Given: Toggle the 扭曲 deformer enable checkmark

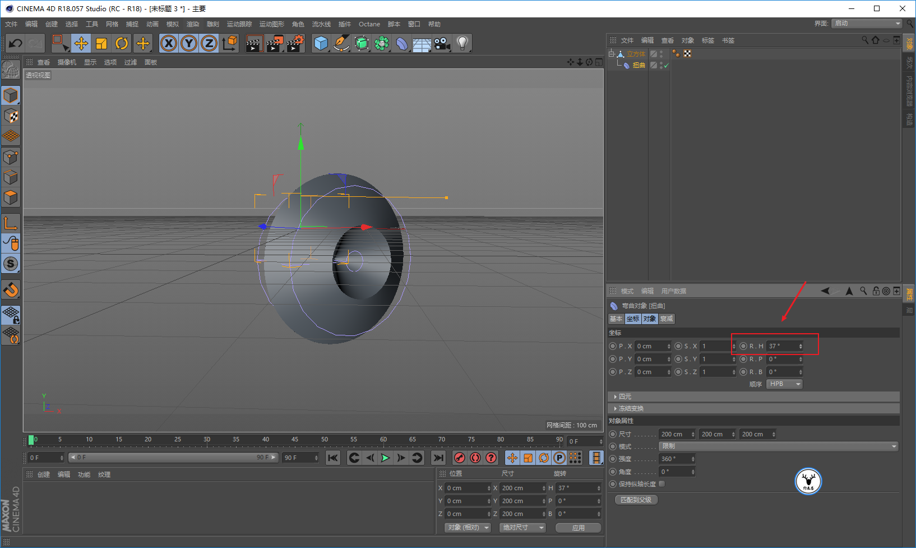Looking at the screenshot, I should coord(666,66).
